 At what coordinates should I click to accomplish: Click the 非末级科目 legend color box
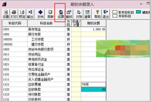[115, 12]
